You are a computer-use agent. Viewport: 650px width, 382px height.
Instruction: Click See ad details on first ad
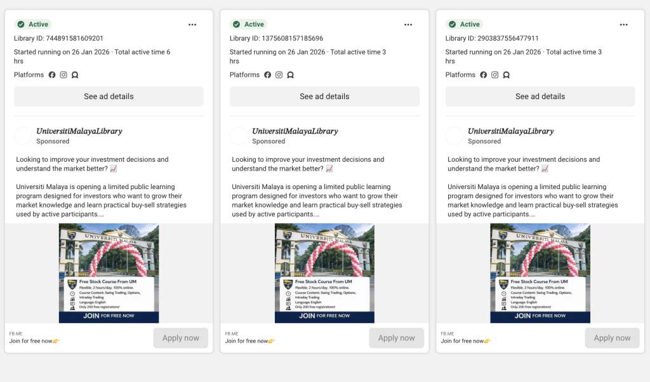click(x=109, y=96)
